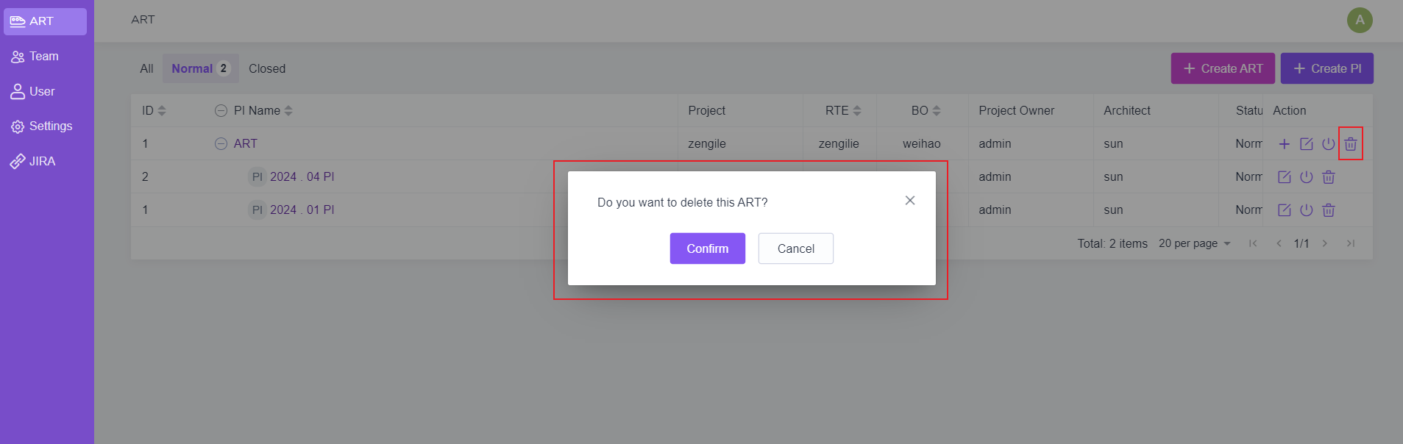Collapse the ART tree row
Image resolution: width=1403 pixels, height=444 pixels.
pos(221,144)
